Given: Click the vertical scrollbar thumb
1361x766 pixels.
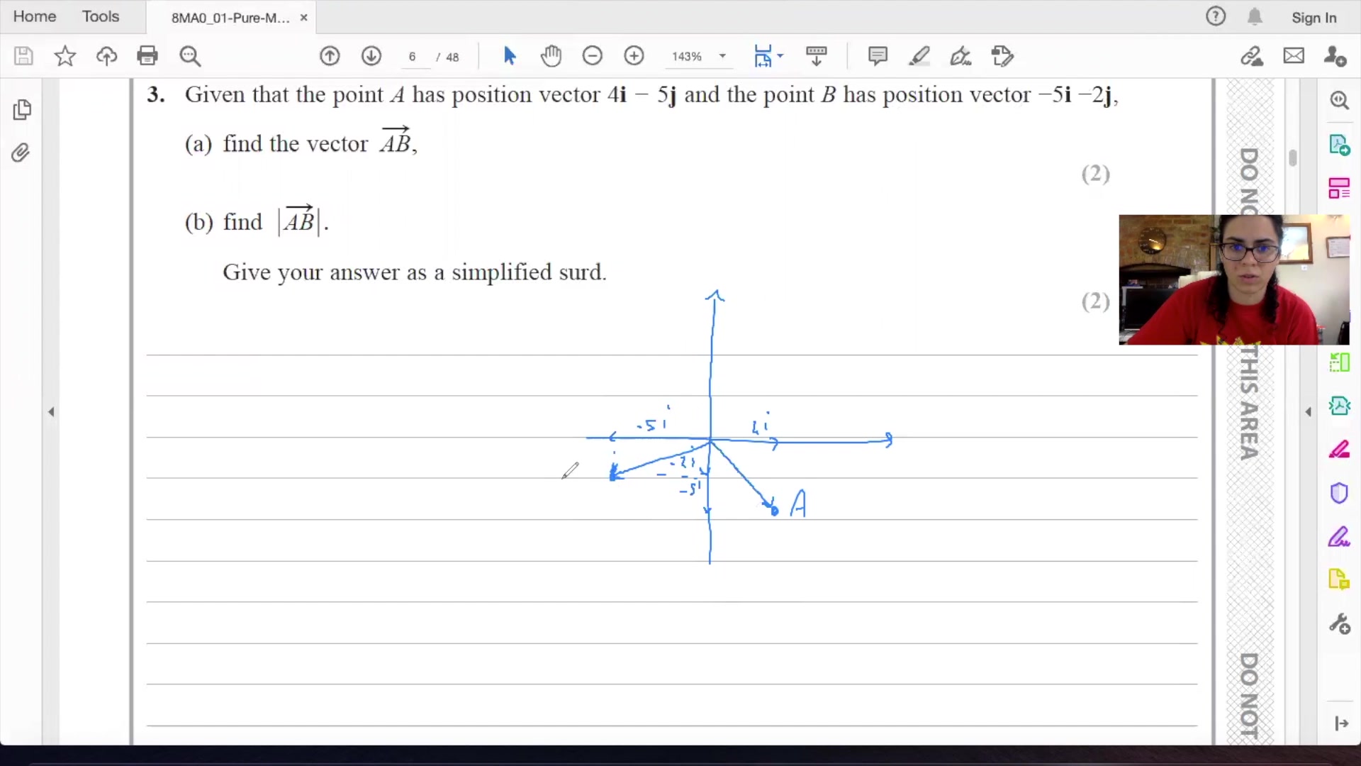Looking at the screenshot, I should tap(1293, 157).
